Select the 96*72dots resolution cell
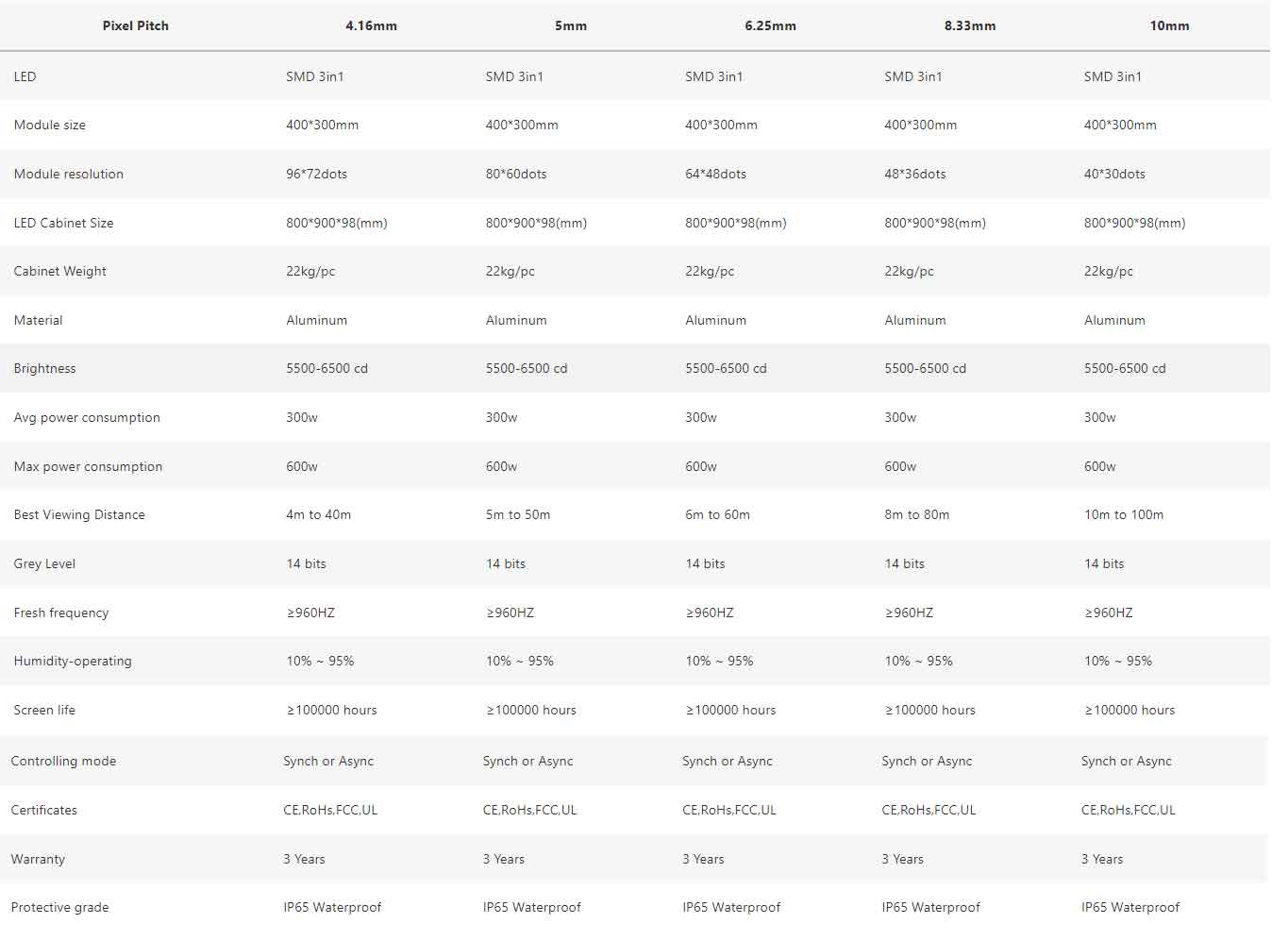This screenshot has height=940, width=1272. pyautogui.click(x=317, y=175)
